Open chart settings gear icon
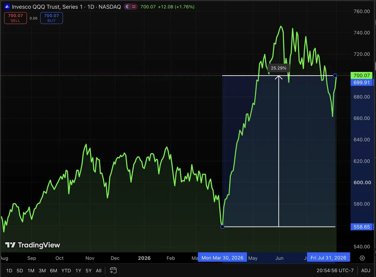376x277 pixels. [362, 258]
